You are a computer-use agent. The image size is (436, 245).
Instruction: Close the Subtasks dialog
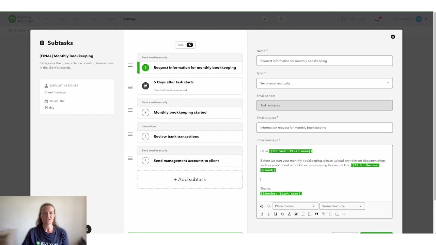(393, 37)
